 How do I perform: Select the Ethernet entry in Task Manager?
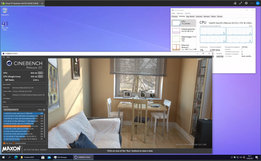(x=184, y=47)
